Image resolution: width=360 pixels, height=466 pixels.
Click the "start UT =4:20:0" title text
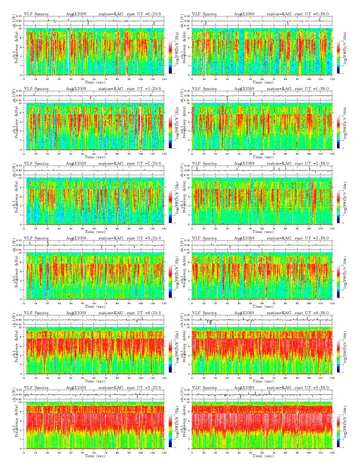[x=144, y=313]
